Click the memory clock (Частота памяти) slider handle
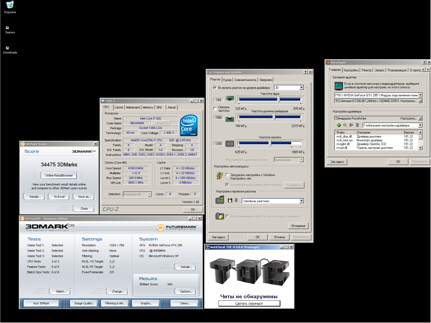431x323 pixels. click(x=270, y=143)
